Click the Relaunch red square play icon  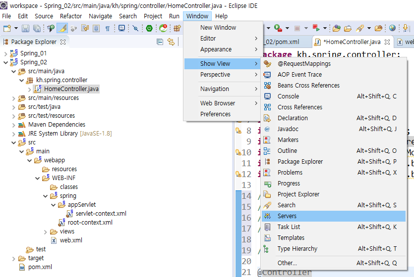316,28
